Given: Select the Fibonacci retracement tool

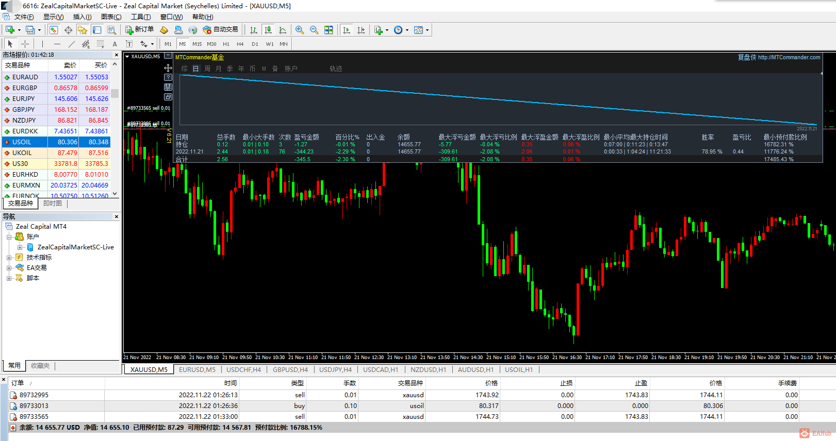Looking at the screenshot, I should pos(100,44).
